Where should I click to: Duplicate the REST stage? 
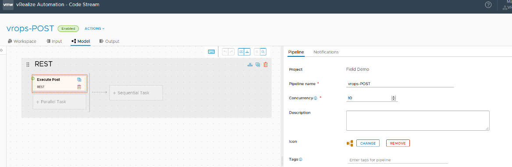point(258,64)
